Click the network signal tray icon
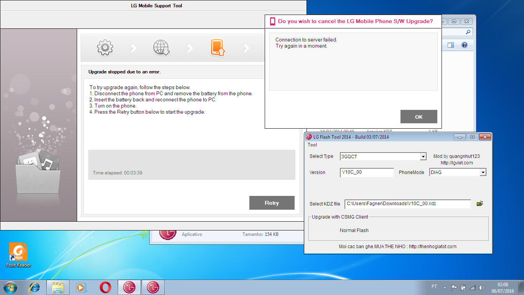This screenshot has height=295, width=524. coord(473,287)
